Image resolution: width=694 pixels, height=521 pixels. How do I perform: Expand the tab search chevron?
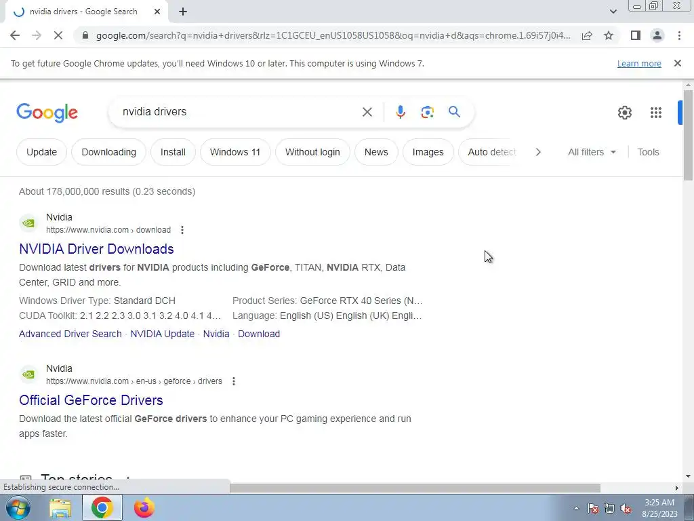pyautogui.click(x=613, y=12)
